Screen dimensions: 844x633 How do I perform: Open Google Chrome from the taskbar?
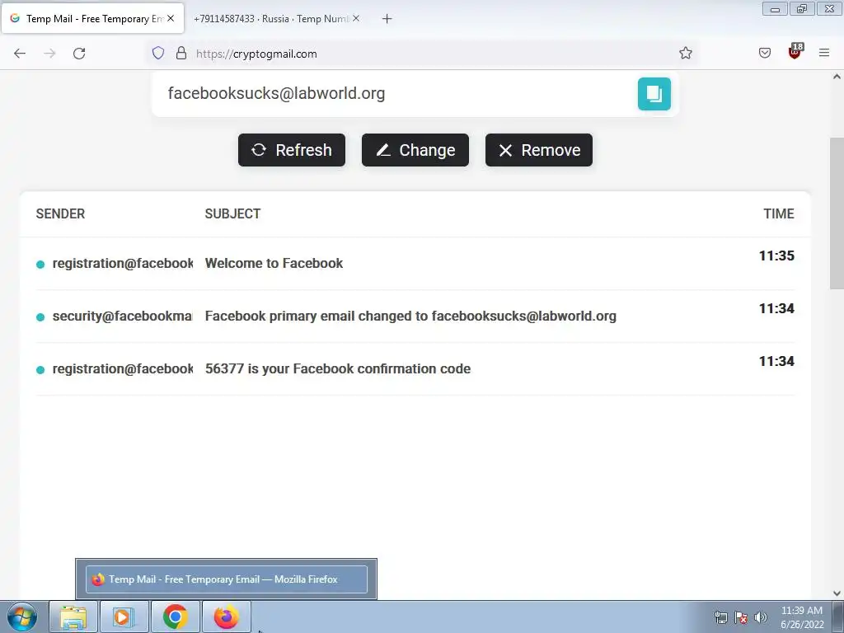pos(175,617)
